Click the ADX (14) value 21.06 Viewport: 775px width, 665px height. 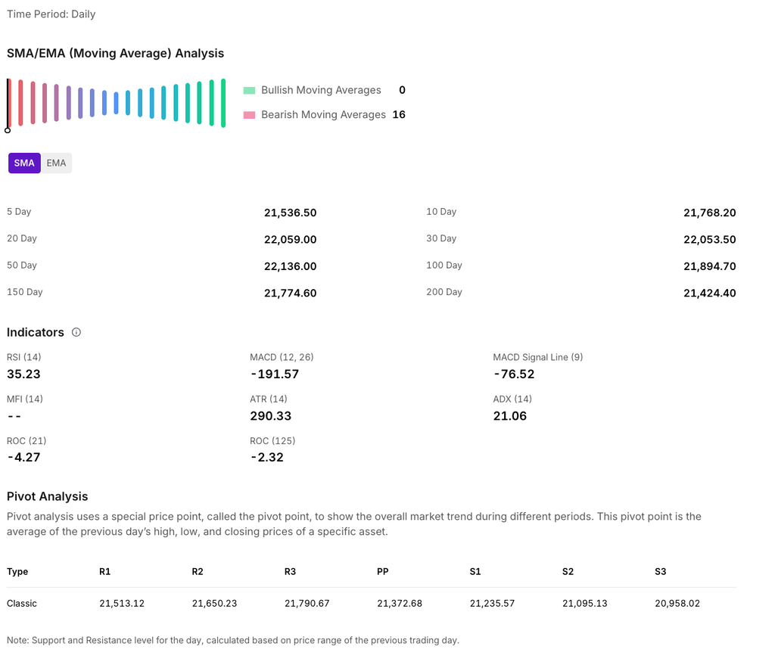510,416
